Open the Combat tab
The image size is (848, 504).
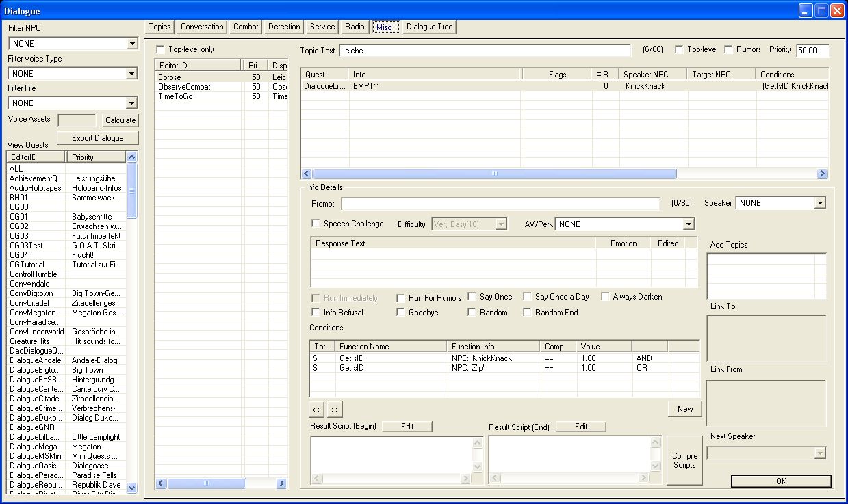[246, 27]
